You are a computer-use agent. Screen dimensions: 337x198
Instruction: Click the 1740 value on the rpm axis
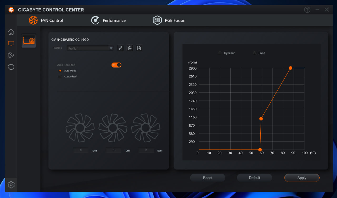point(192,101)
